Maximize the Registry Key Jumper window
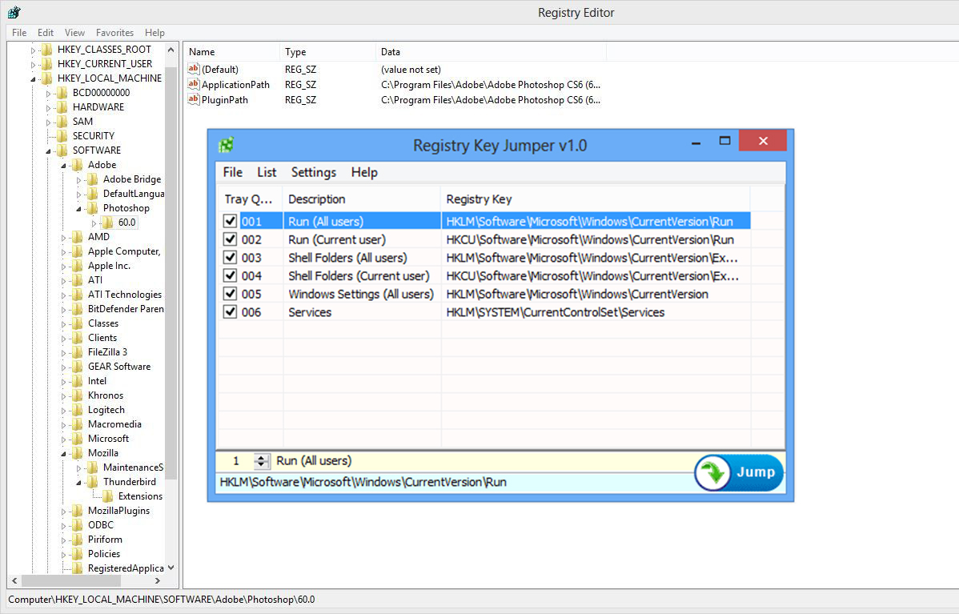Screen dimensions: 959x614 (x=724, y=141)
